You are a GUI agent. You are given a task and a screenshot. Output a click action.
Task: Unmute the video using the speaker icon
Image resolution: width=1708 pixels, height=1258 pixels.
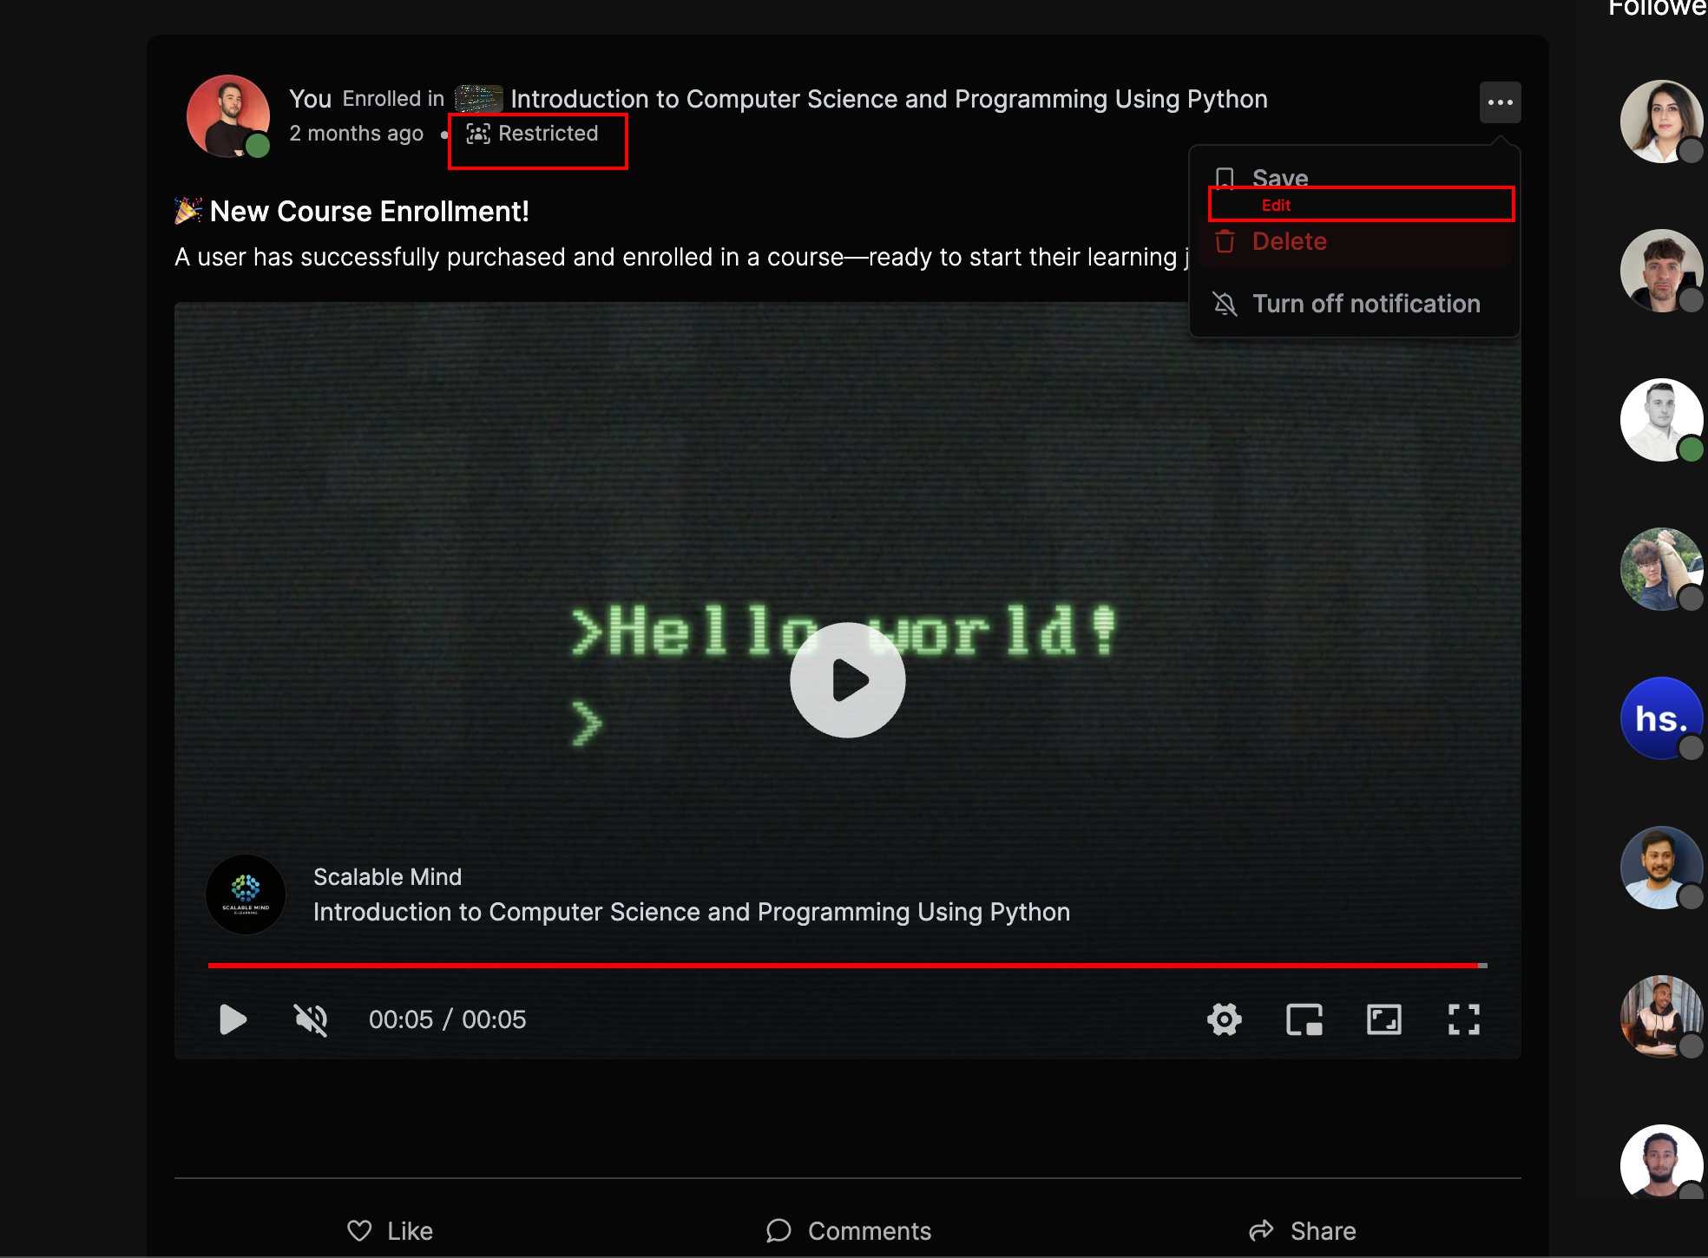[x=311, y=1019]
